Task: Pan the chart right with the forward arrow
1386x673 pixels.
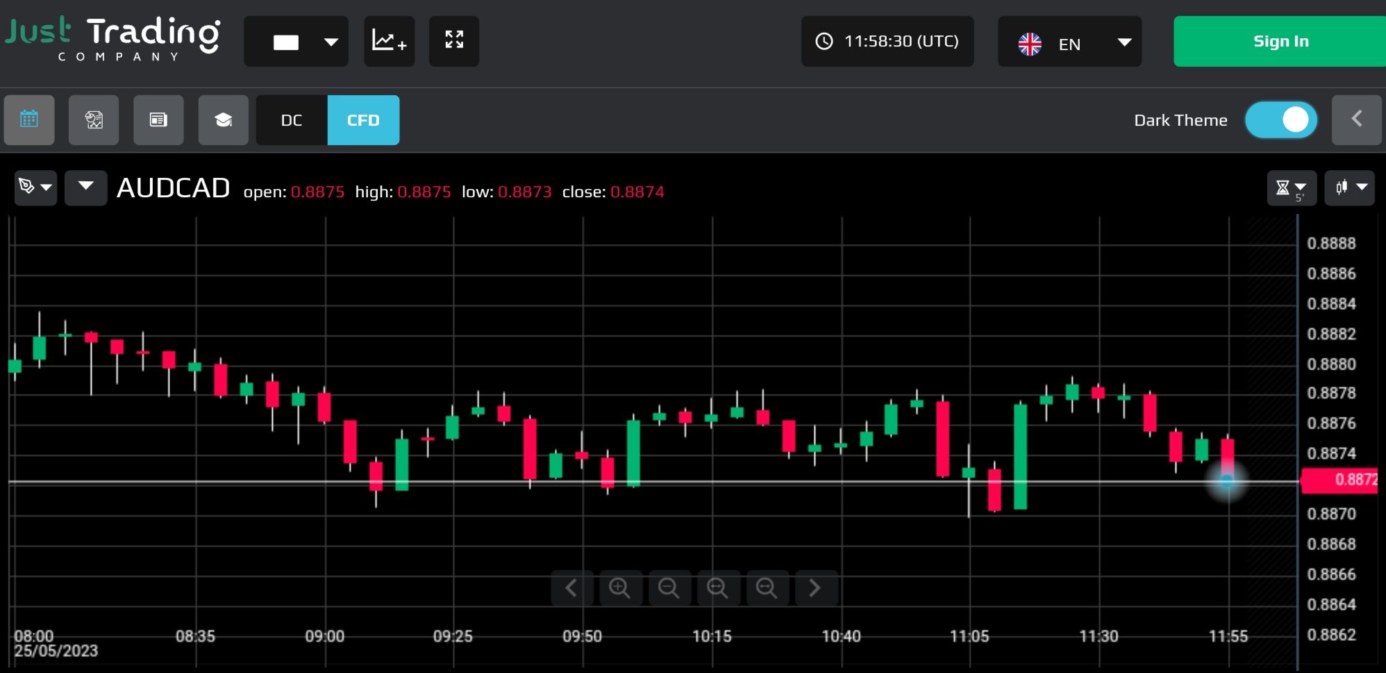Action: click(x=816, y=588)
